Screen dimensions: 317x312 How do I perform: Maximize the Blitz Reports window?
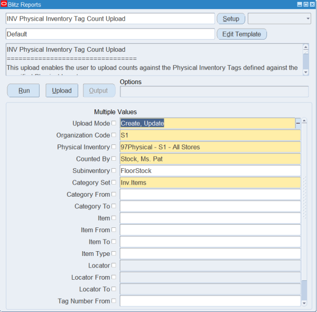point(306,4)
